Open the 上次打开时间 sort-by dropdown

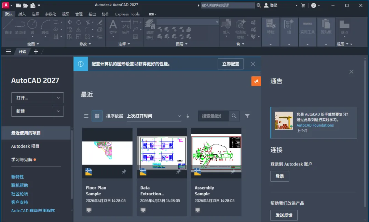[x=154, y=116]
